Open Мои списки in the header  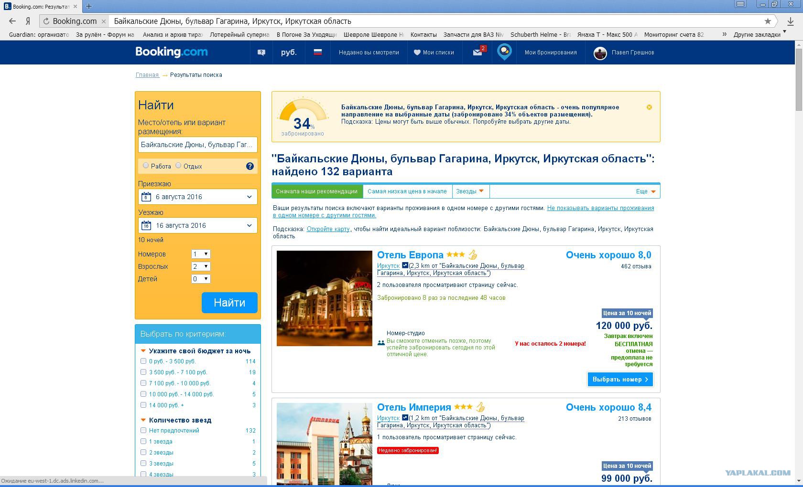tap(434, 53)
